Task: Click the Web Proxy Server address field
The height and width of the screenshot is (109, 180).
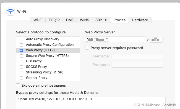Action: (x=115, y=39)
